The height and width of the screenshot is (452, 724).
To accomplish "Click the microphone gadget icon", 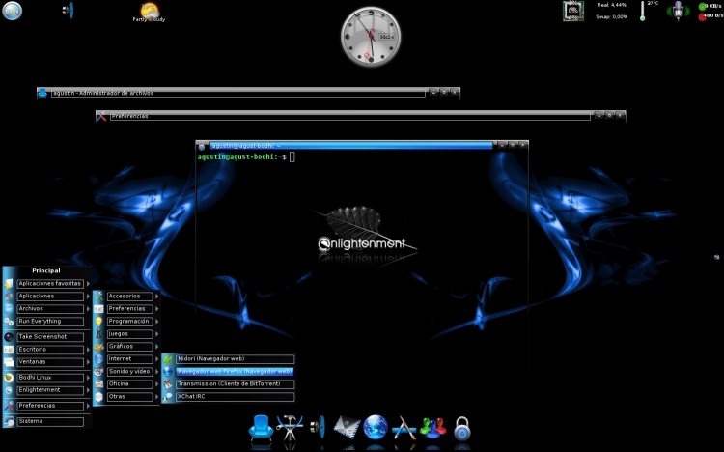I will pos(678,11).
